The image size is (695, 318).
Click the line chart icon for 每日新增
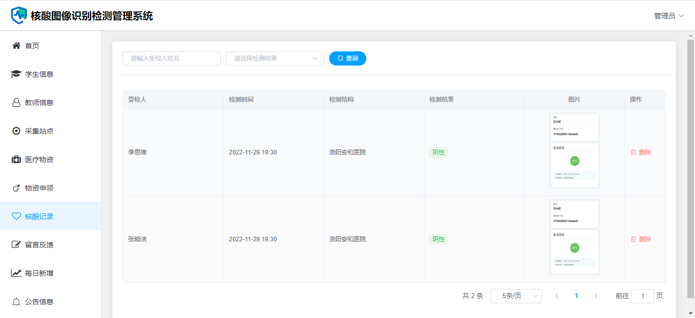(16, 273)
